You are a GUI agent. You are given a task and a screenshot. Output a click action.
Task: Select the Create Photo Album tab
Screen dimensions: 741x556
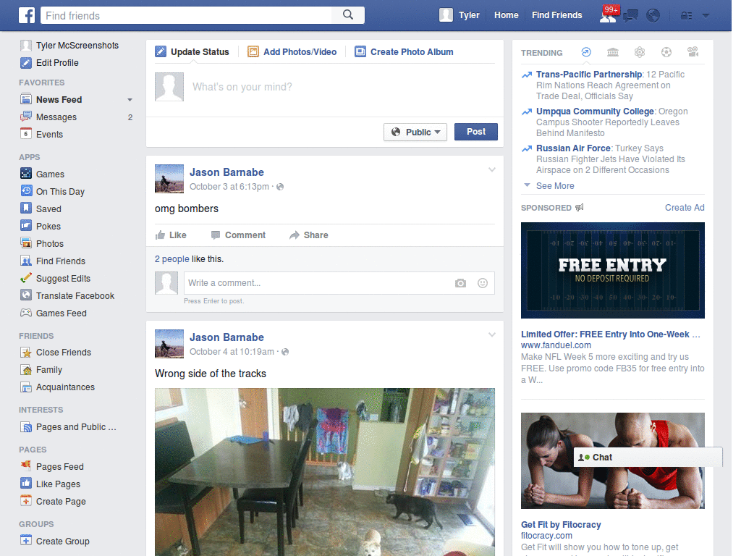404,51
